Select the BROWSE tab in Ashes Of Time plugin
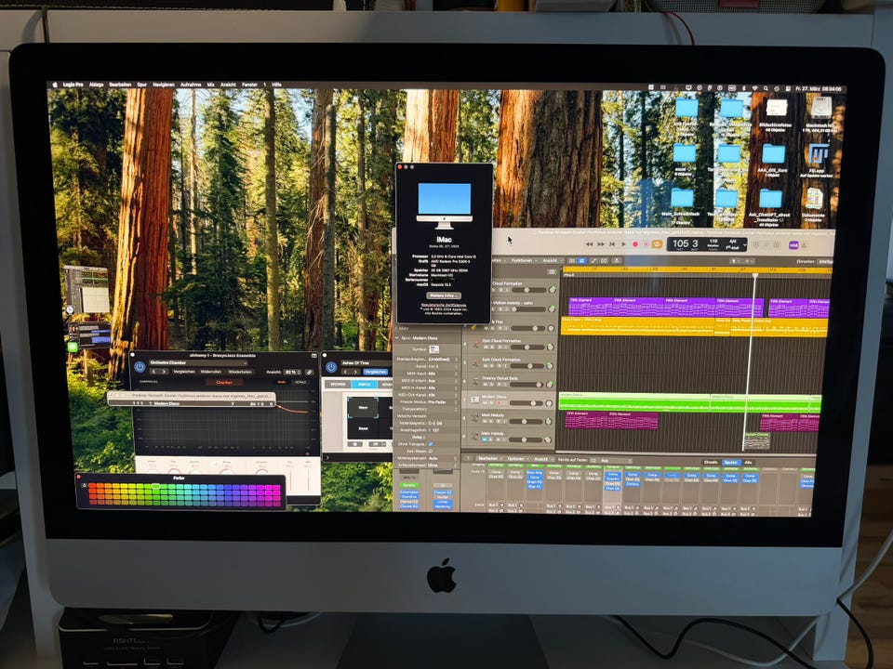893x669 pixels. coord(339,385)
